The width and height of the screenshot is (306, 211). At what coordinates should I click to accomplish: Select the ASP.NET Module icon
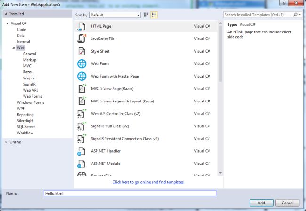coord(81,164)
